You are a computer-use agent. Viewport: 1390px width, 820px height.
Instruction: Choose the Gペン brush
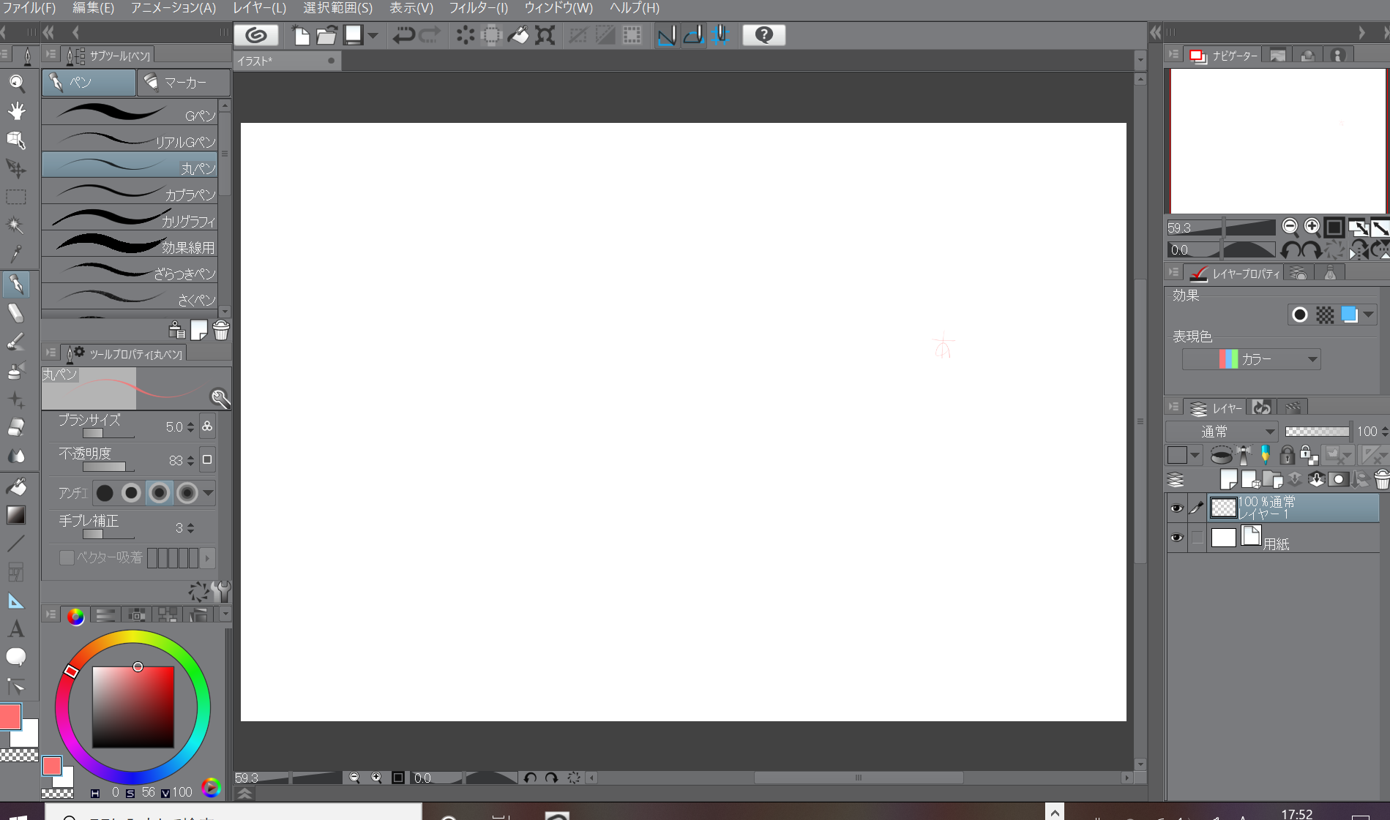click(x=130, y=113)
